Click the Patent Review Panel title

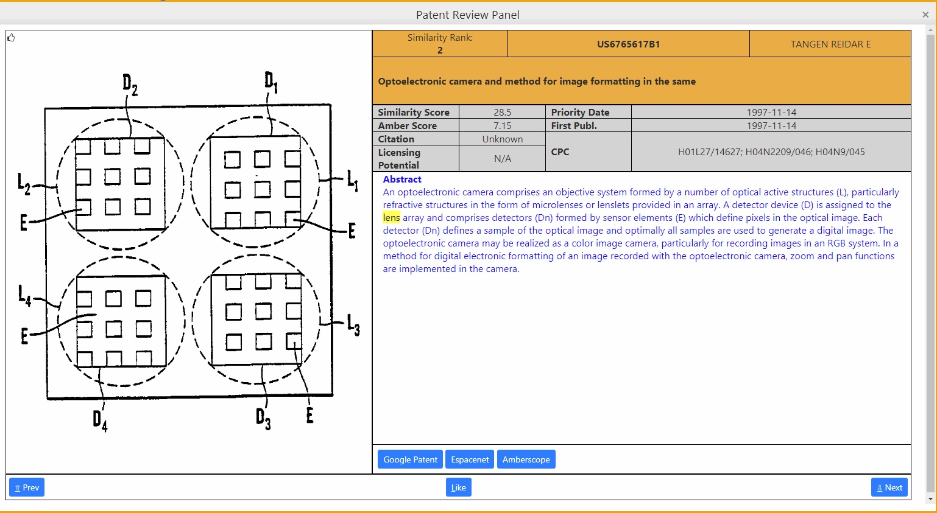pos(468,15)
